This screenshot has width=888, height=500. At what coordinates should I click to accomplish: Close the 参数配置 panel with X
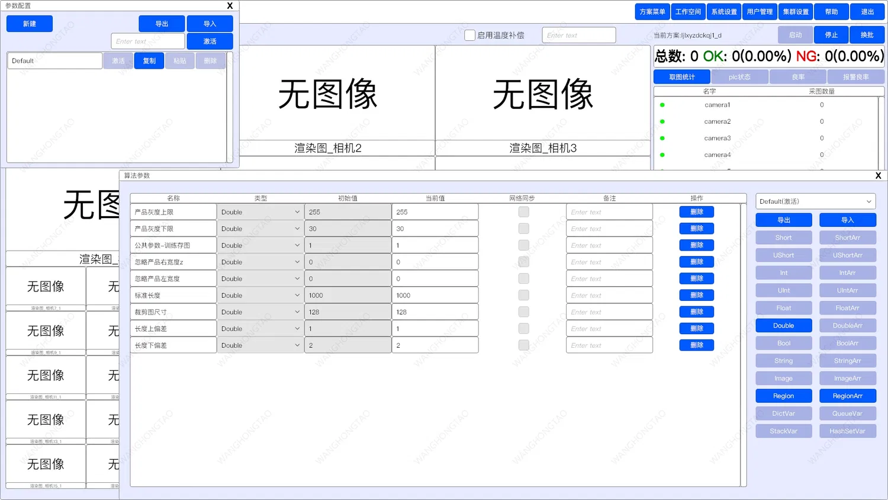click(x=230, y=6)
